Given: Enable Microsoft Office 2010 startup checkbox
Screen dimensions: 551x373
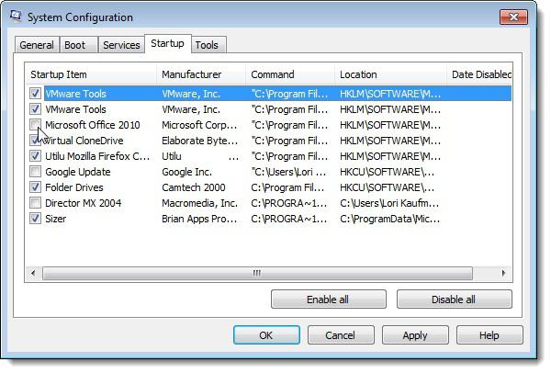Looking at the screenshot, I should (35, 124).
